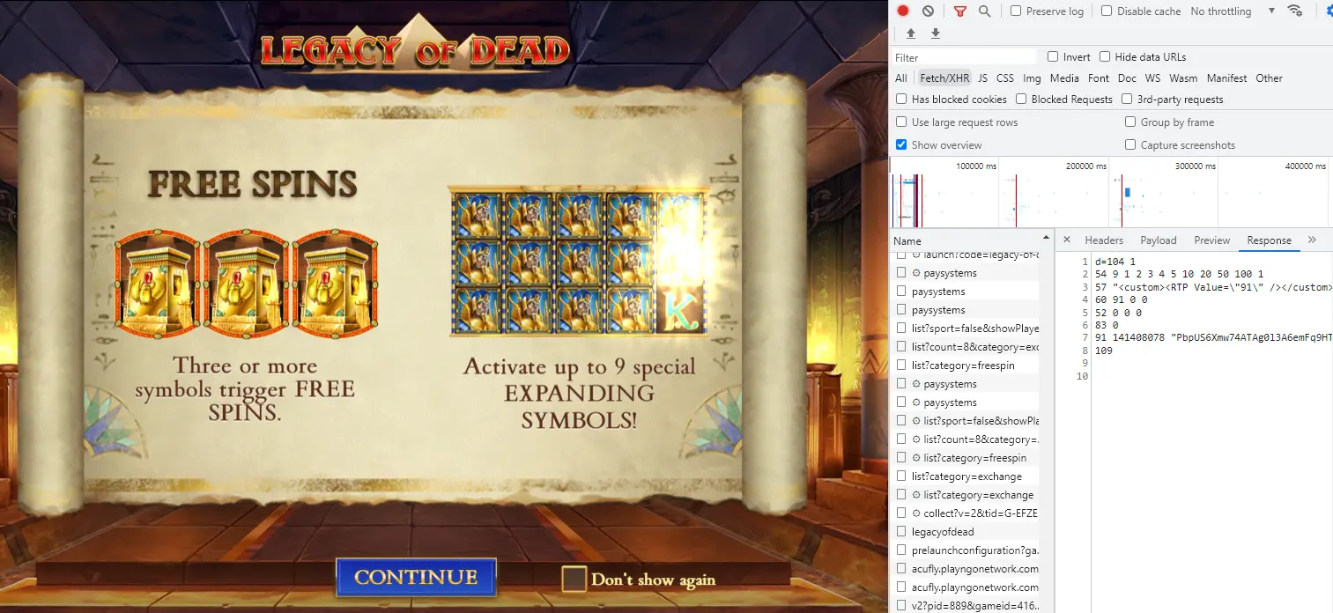Screen dimensions: 1333x613
Task: Close the request details pane
Action: click(1066, 240)
